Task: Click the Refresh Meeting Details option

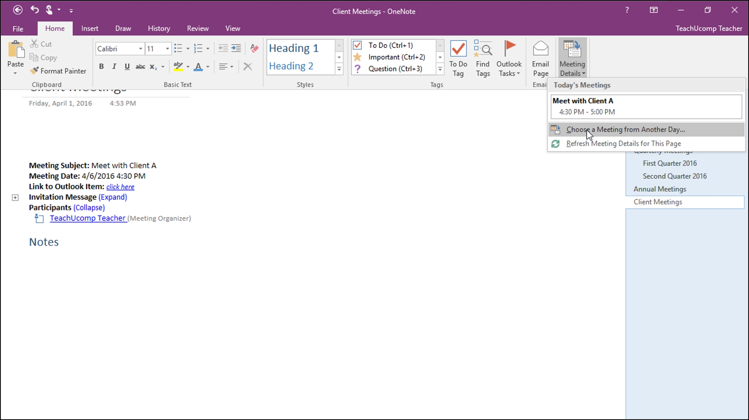Action: [x=623, y=143]
